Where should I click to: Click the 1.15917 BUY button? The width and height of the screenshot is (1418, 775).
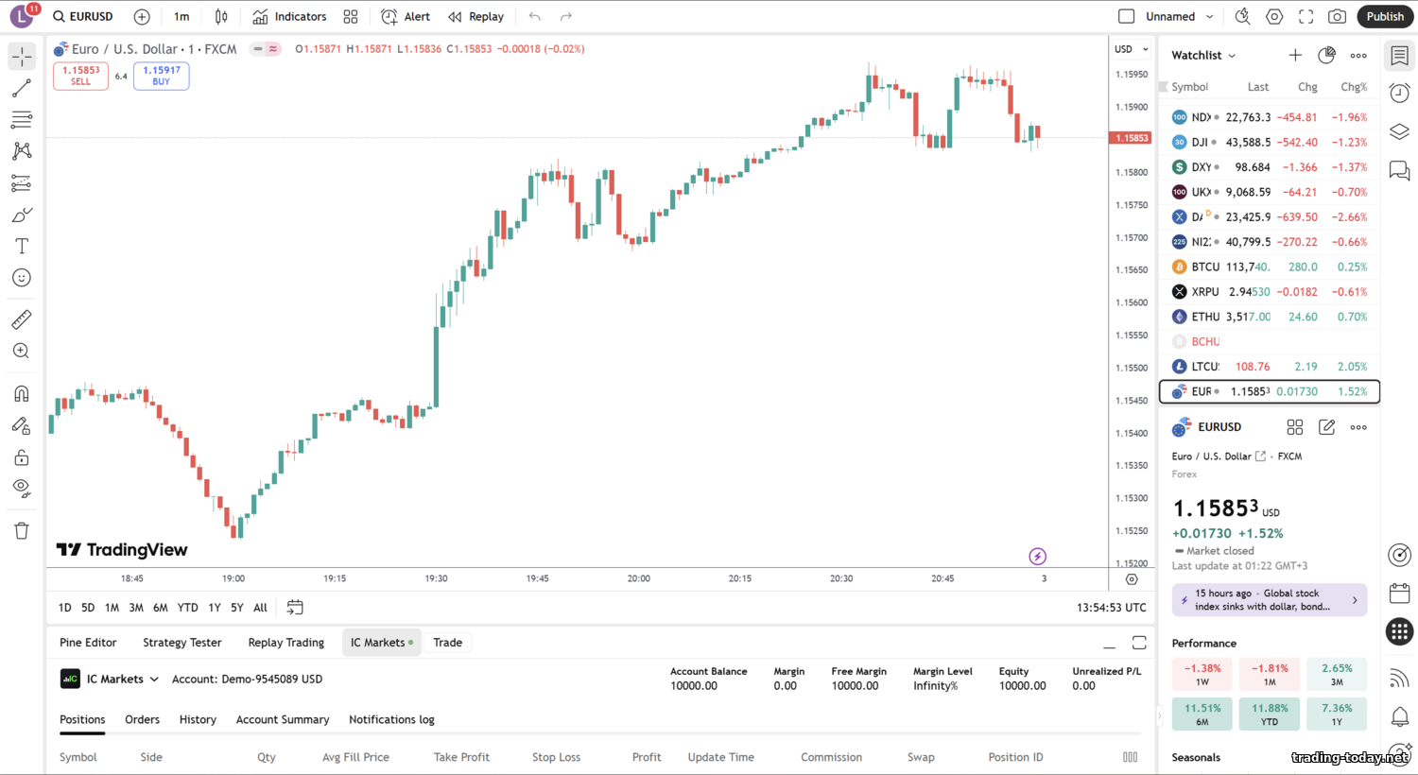[x=162, y=76]
